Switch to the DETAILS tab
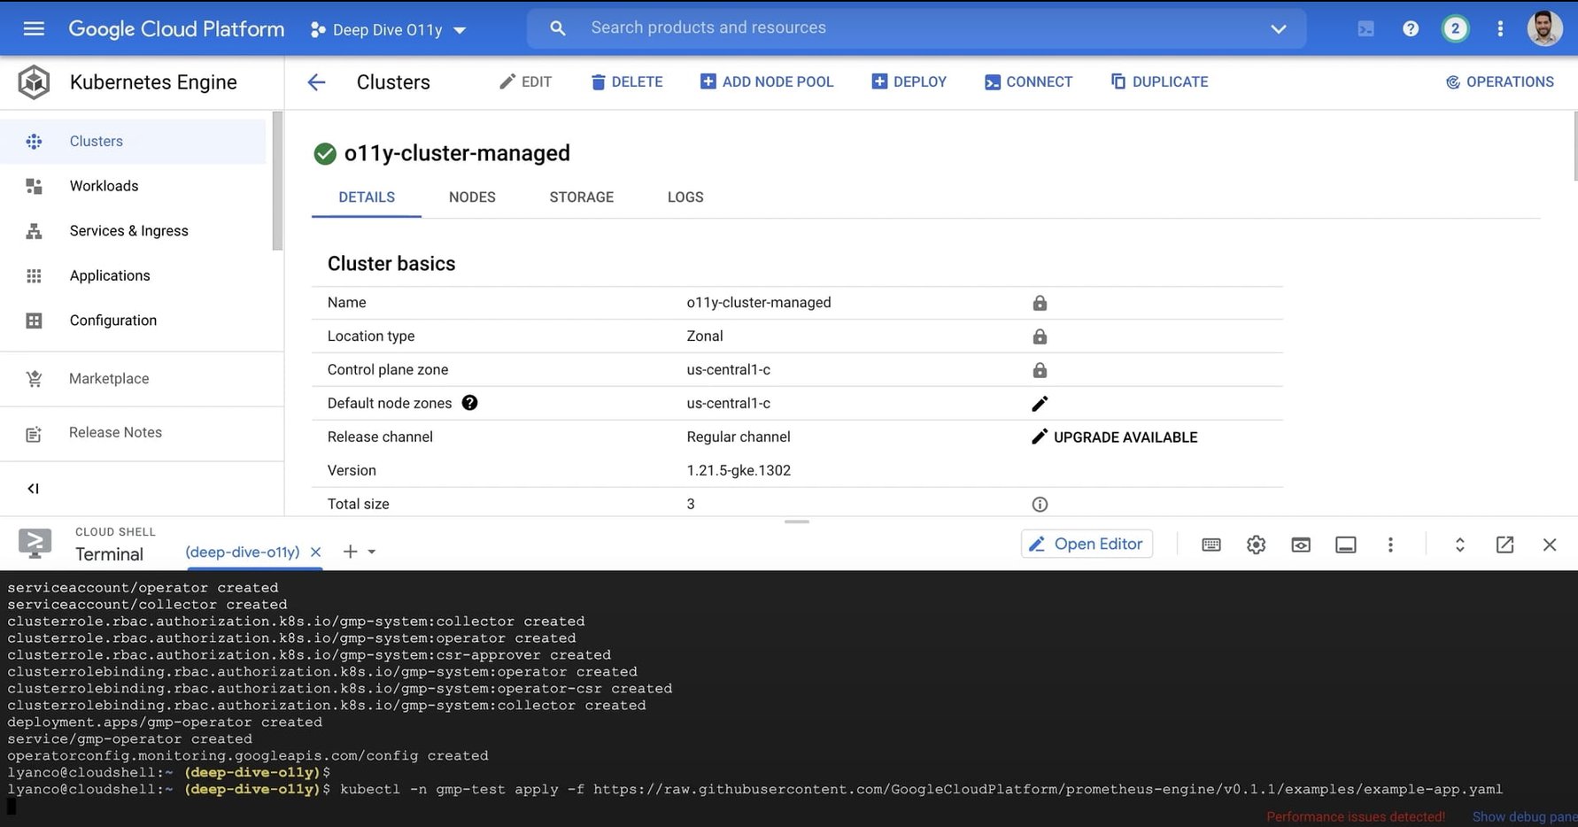This screenshot has height=827, width=1578. coord(367,197)
